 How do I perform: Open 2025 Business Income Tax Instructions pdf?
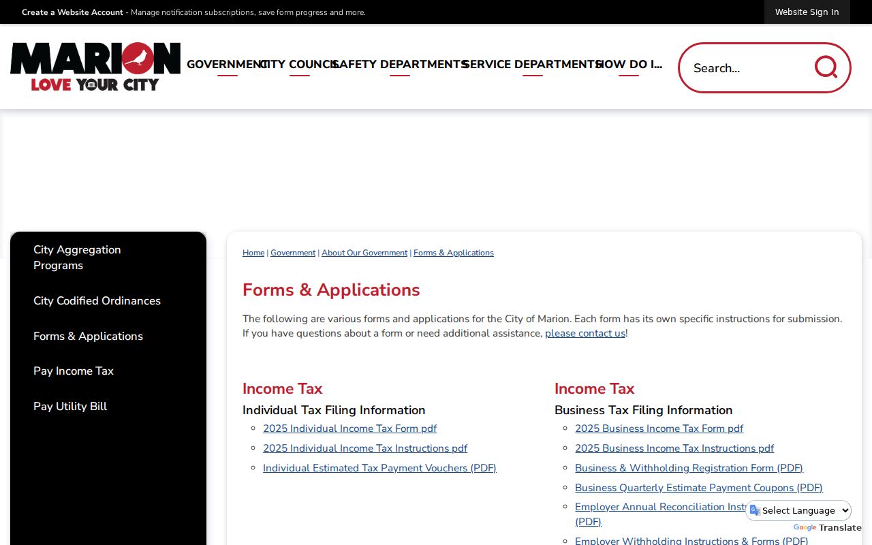tap(674, 448)
